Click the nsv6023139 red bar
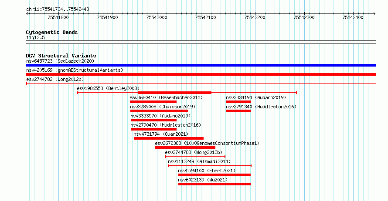 pyautogui.click(x=214, y=184)
